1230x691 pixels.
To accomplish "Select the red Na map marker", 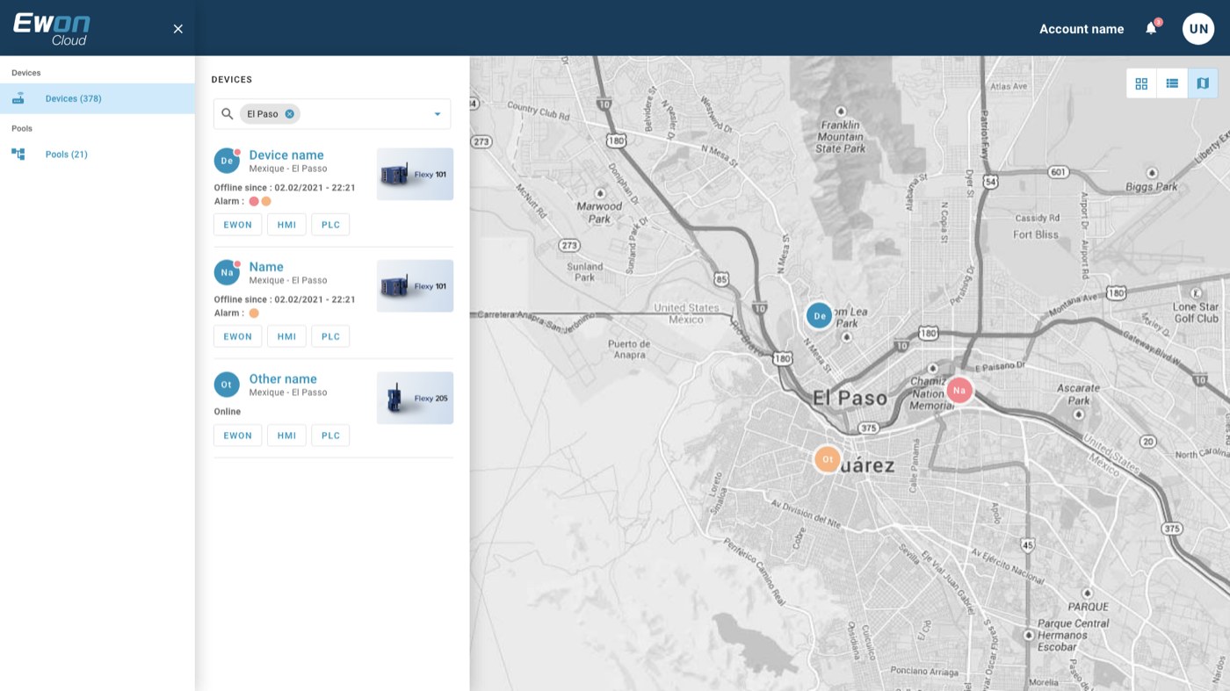I will pyautogui.click(x=959, y=390).
